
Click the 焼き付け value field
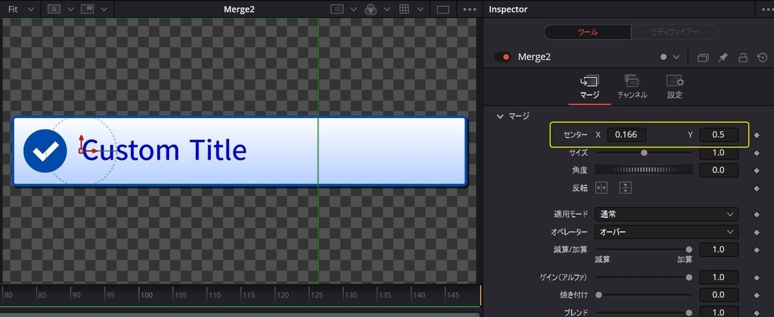coord(719,294)
